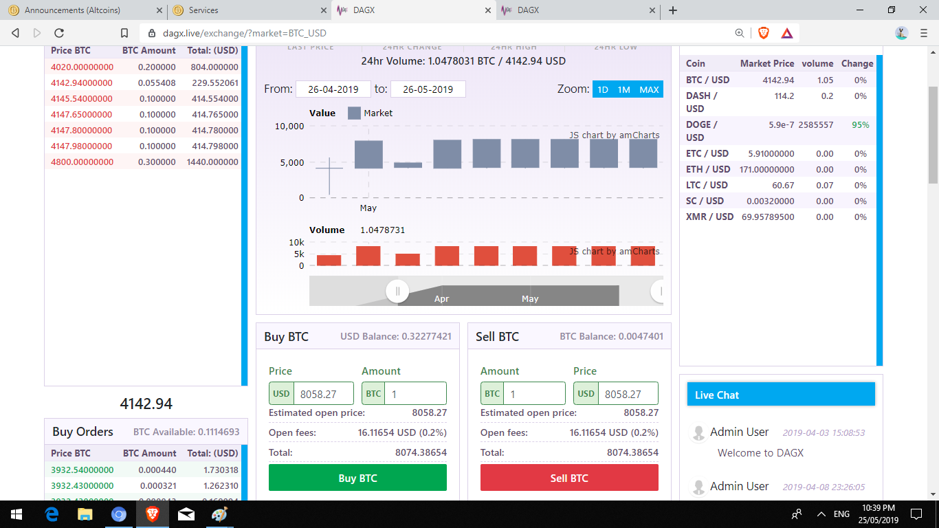Click the browser back arrow

tap(15, 32)
